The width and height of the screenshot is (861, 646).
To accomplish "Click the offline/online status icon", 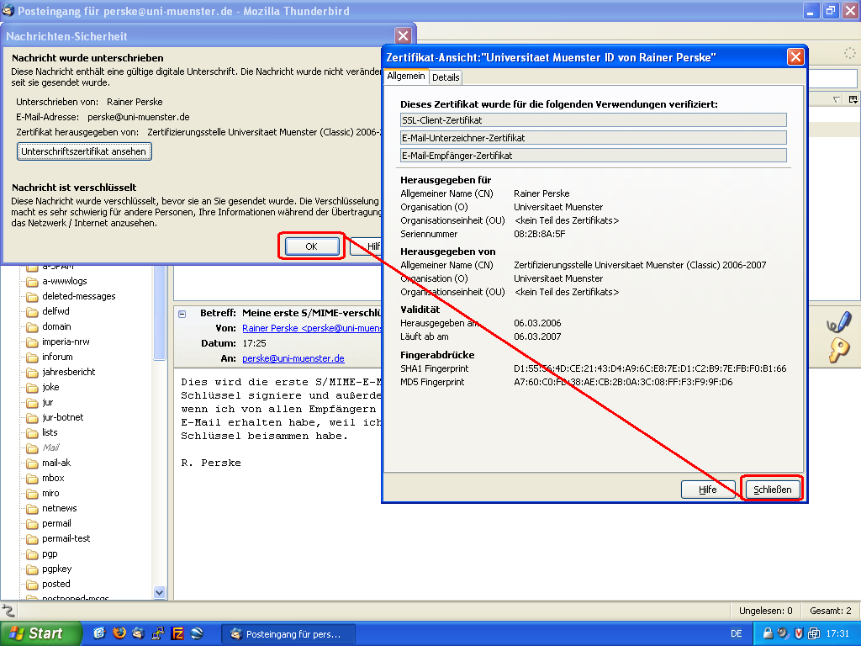I will (x=8, y=611).
